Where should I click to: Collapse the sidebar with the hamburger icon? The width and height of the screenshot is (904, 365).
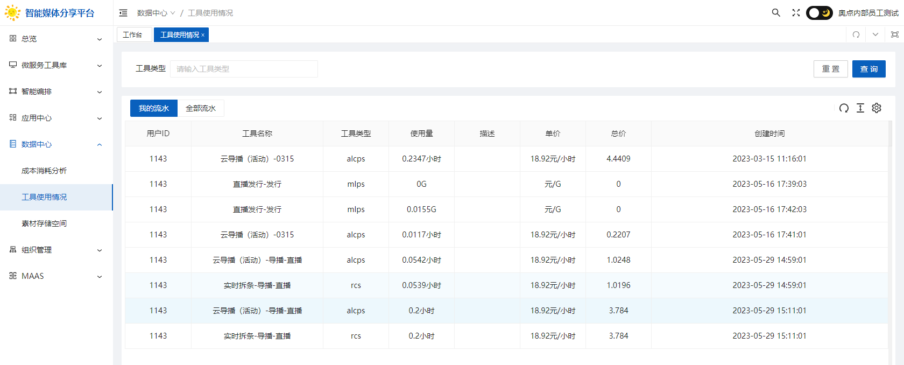pyautogui.click(x=123, y=13)
